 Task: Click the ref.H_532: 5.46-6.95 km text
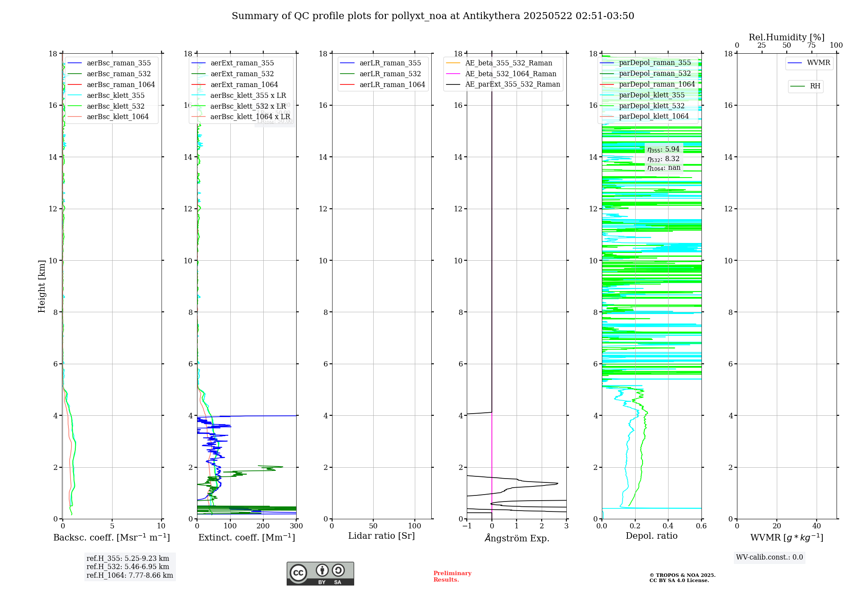pyautogui.click(x=128, y=567)
